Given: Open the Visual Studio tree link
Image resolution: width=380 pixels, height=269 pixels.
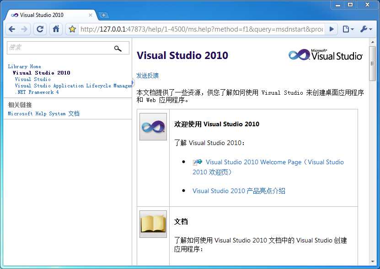Looking at the screenshot, I should pyautogui.click(x=33, y=79).
